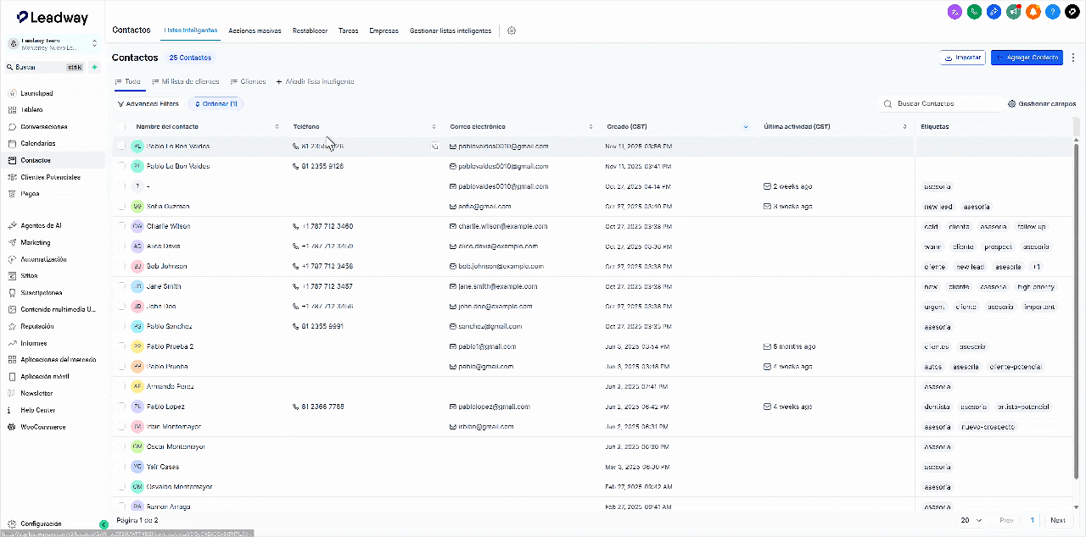Screen dimensions: 1086x537
Task: Open the page size dropdown showing 20
Action: pos(971,520)
